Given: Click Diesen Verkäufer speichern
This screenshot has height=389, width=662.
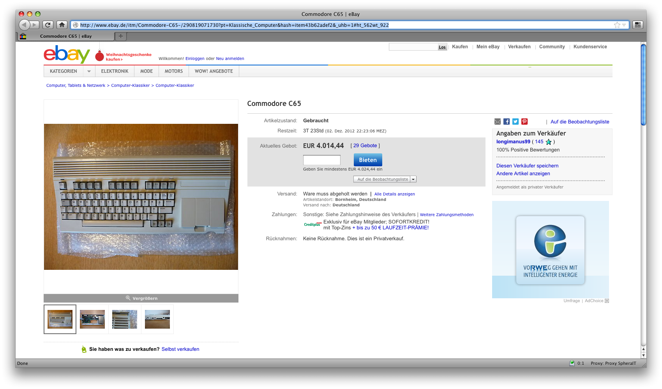Looking at the screenshot, I should (x=527, y=166).
